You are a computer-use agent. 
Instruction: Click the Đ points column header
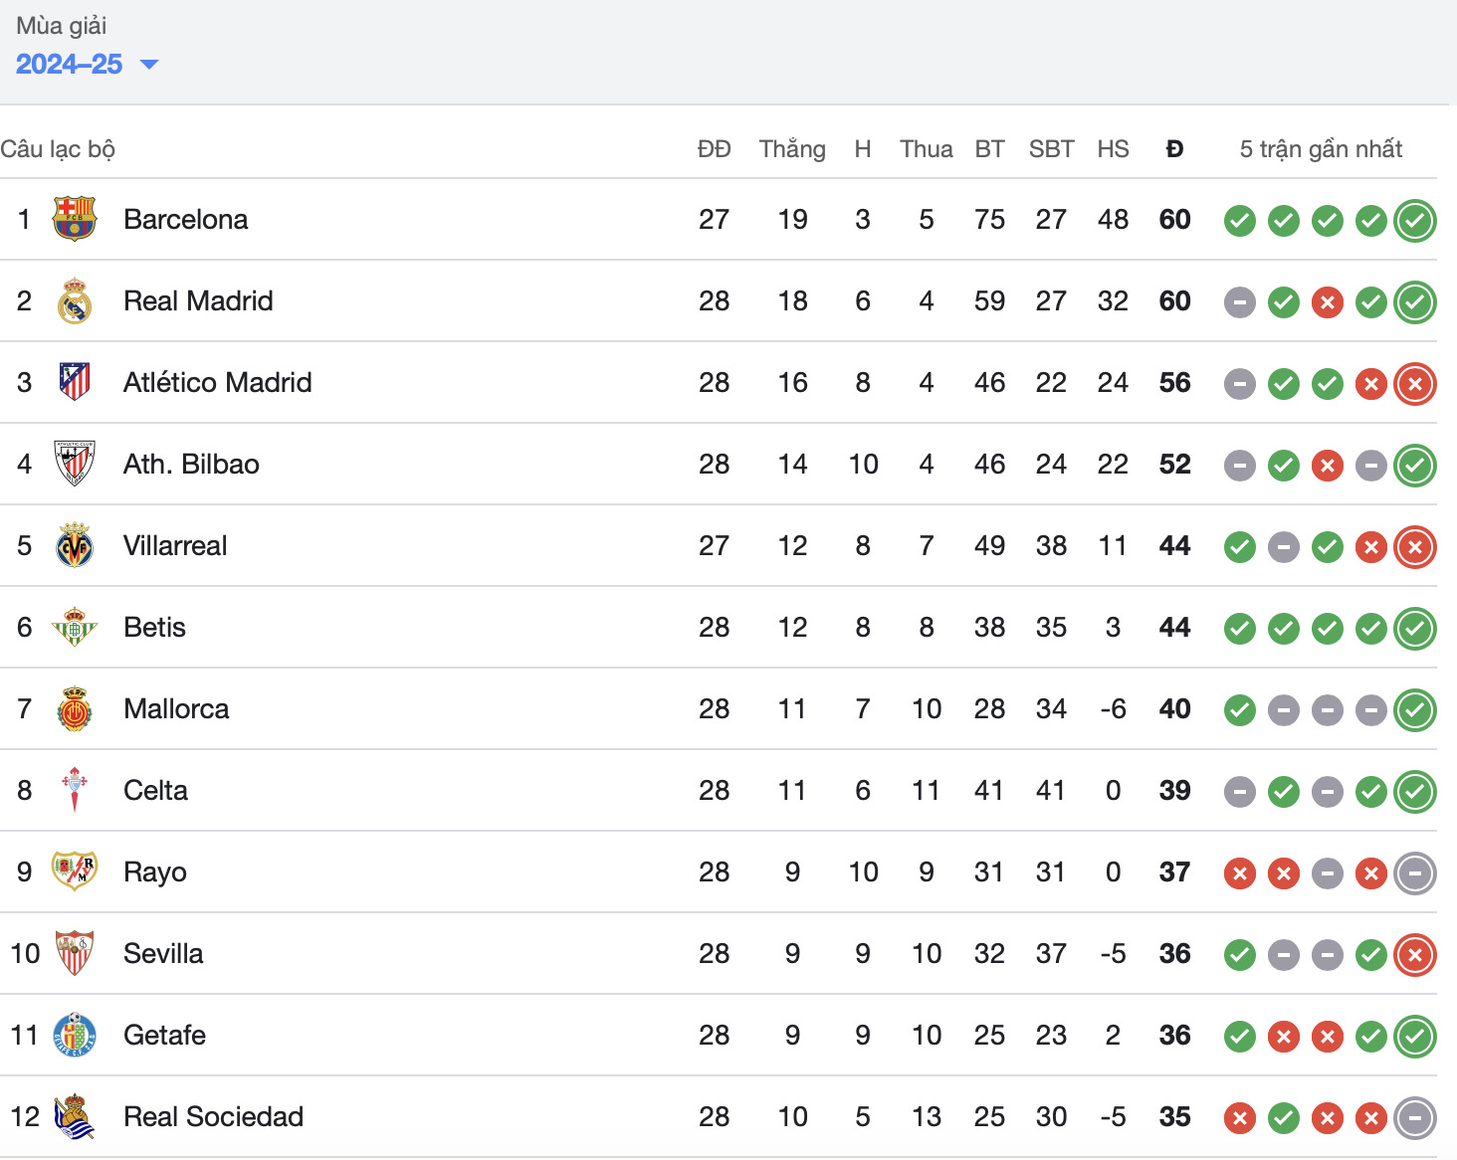tap(1174, 149)
